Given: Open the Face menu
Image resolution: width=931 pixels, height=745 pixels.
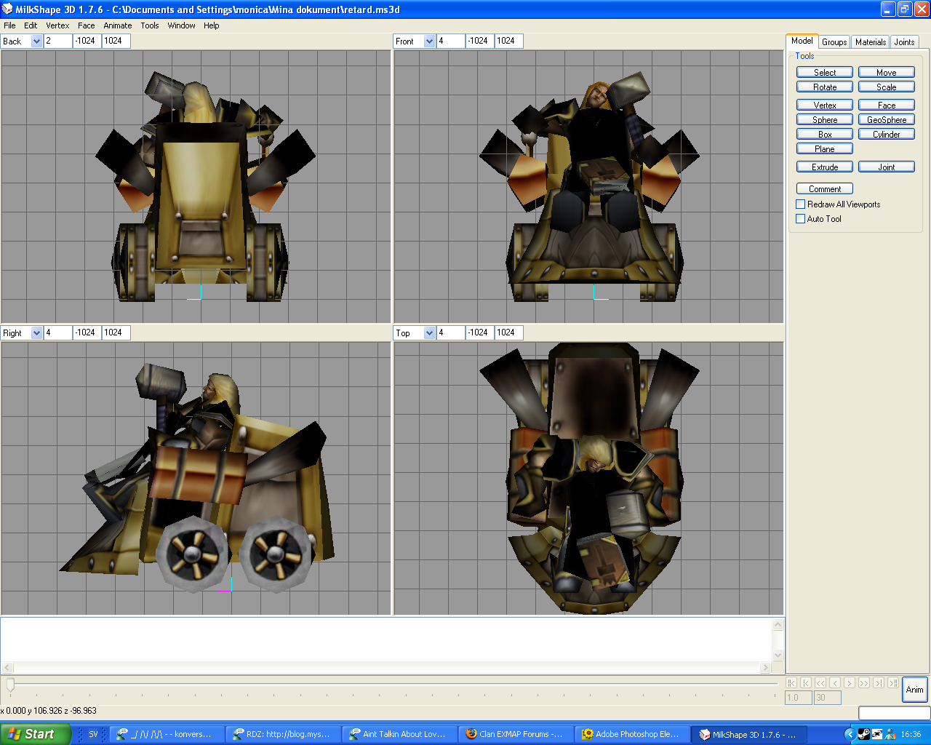Looking at the screenshot, I should coord(87,25).
